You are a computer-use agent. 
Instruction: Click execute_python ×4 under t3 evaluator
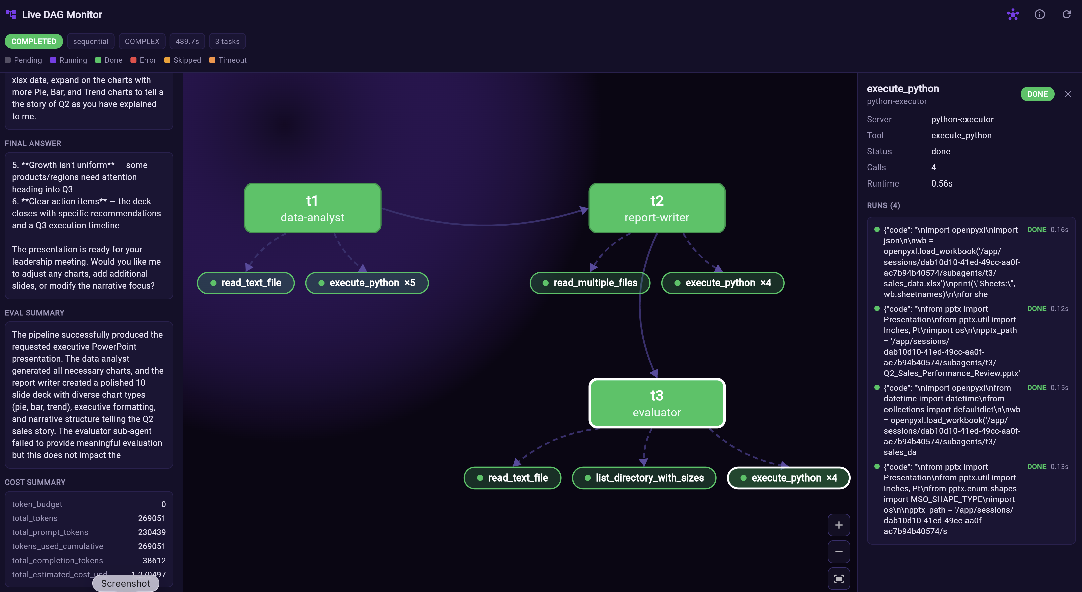coord(788,478)
